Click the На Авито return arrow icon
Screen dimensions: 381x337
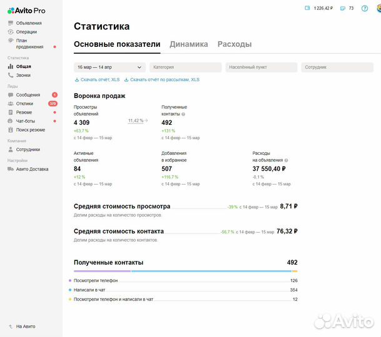pos(11,326)
